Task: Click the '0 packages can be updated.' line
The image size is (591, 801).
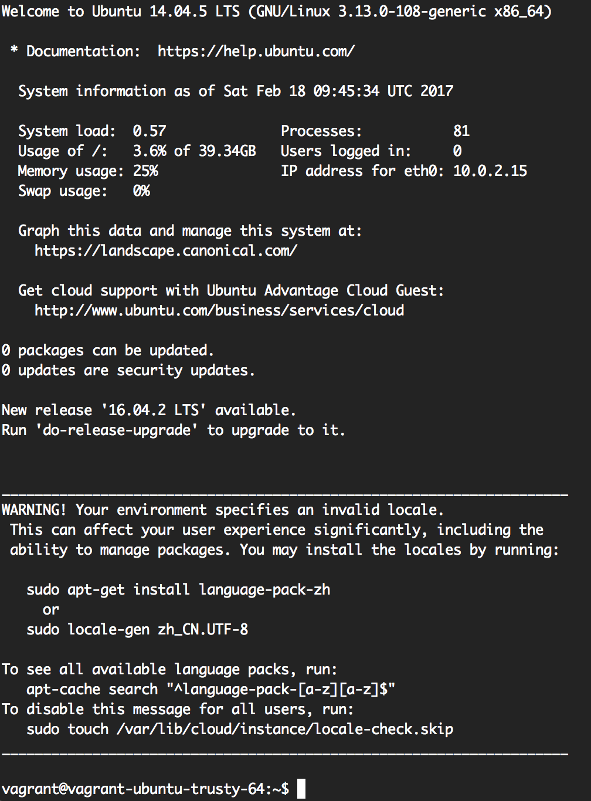Action: coord(108,351)
